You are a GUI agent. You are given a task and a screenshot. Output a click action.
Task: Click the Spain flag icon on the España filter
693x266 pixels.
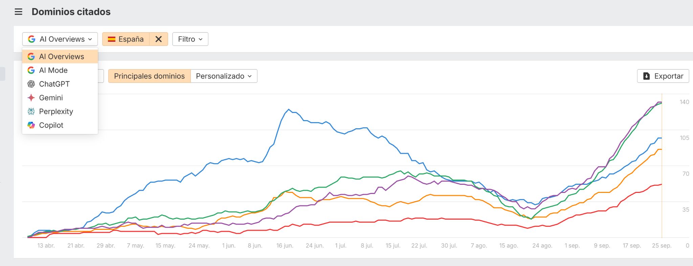[x=113, y=39]
